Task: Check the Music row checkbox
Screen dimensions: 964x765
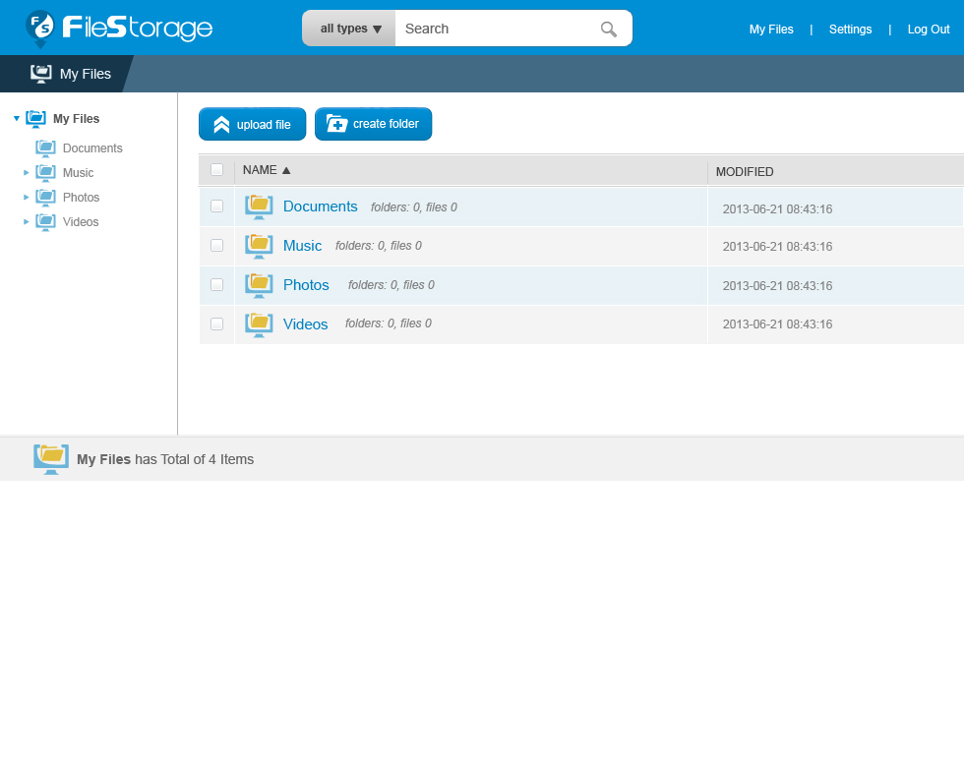Action: click(x=217, y=245)
